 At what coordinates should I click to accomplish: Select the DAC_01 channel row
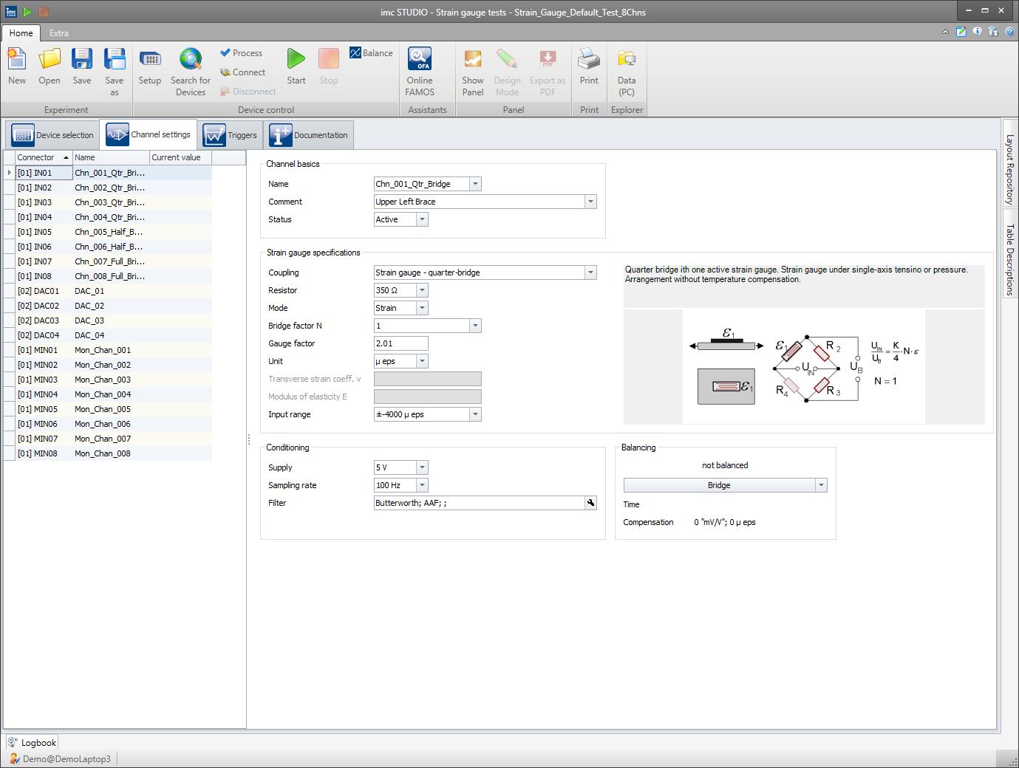108,291
